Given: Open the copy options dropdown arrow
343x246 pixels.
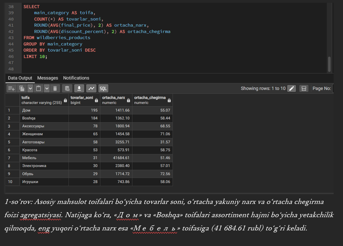Looking at the screenshot, I should pos(30,88).
